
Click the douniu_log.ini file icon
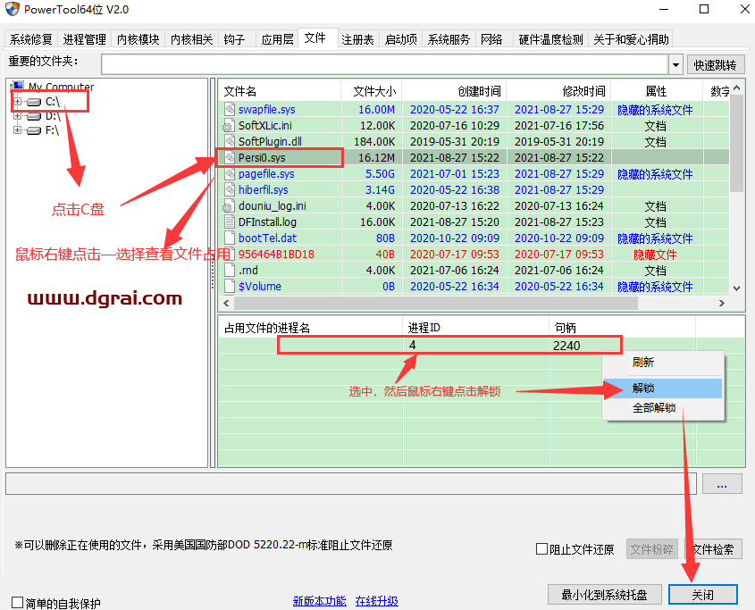click(230, 206)
